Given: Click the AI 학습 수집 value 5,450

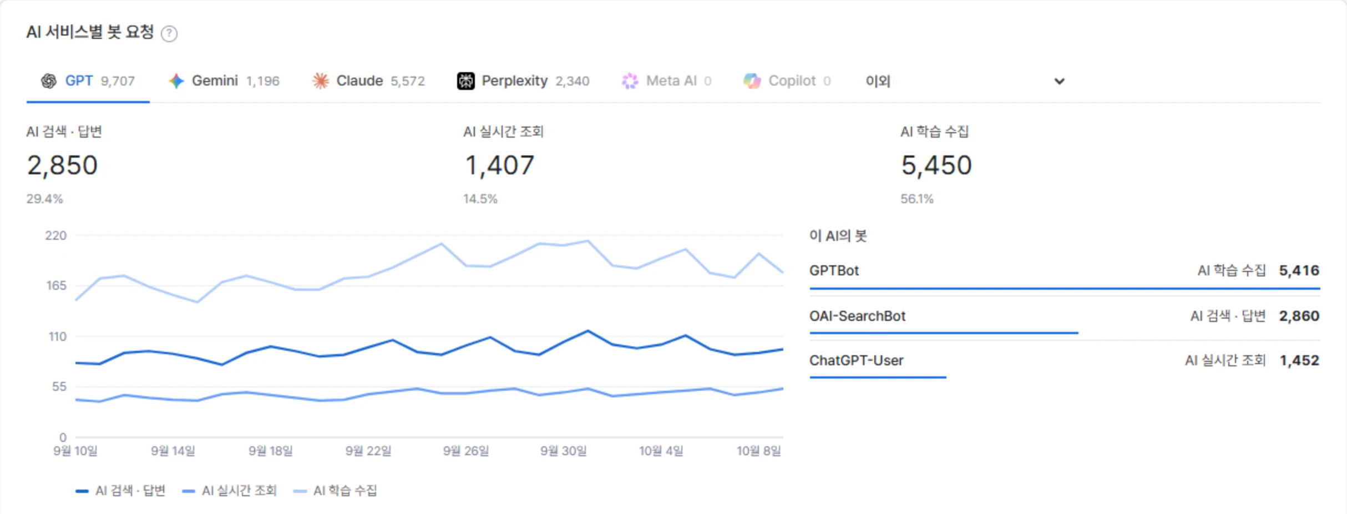Looking at the screenshot, I should pos(936,165).
